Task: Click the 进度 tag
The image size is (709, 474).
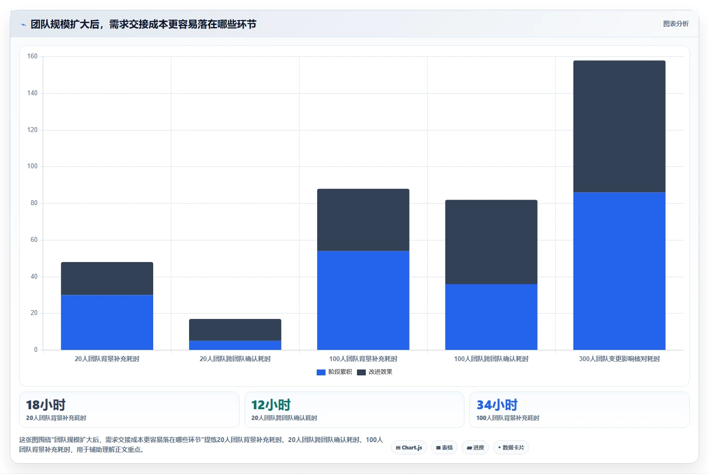Action: point(475,448)
